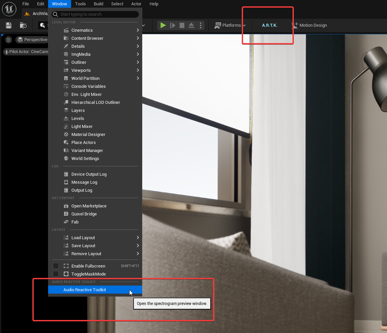Click the Details pencil icon

tap(66, 46)
